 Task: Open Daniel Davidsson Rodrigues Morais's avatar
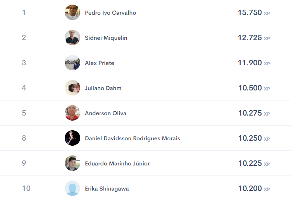72,138
